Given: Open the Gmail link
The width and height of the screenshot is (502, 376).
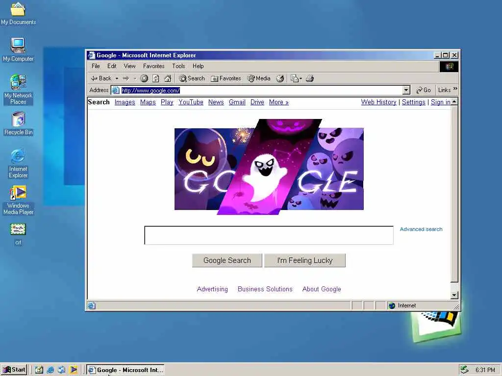Looking at the screenshot, I should click(237, 102).
